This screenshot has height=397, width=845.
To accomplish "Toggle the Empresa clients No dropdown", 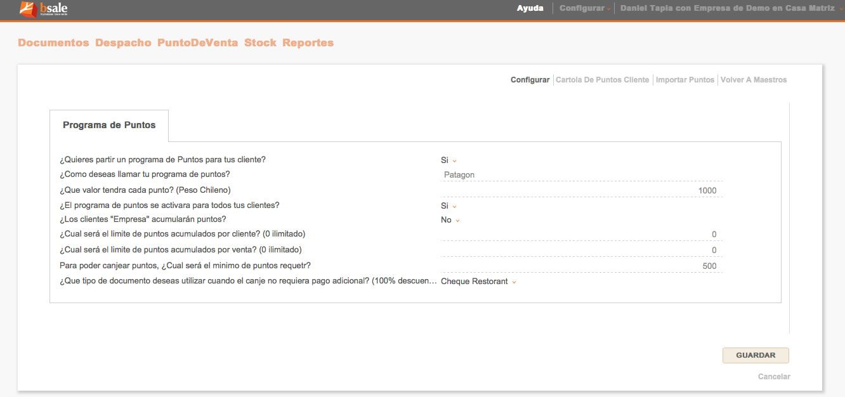I will tap(450, 220).
